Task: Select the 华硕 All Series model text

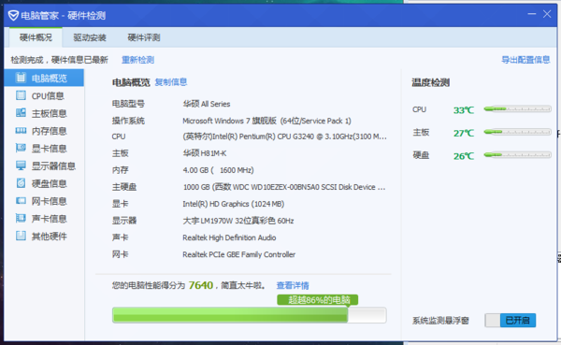Action: 207,104
